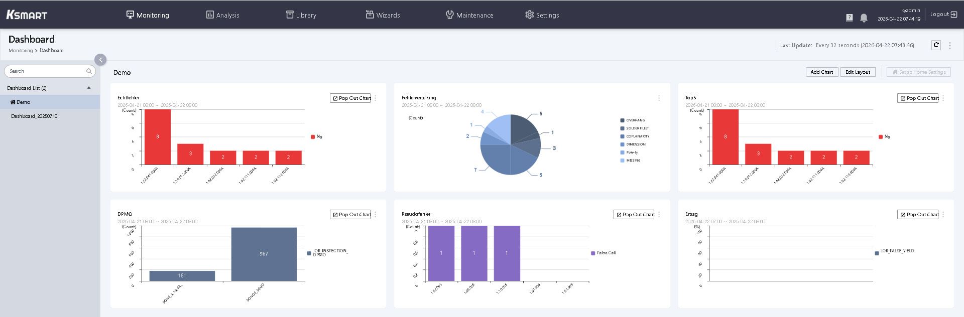Open Echtfehler chart kebab menu
Screen dimensions: 964x317
[x=375, y=98]
